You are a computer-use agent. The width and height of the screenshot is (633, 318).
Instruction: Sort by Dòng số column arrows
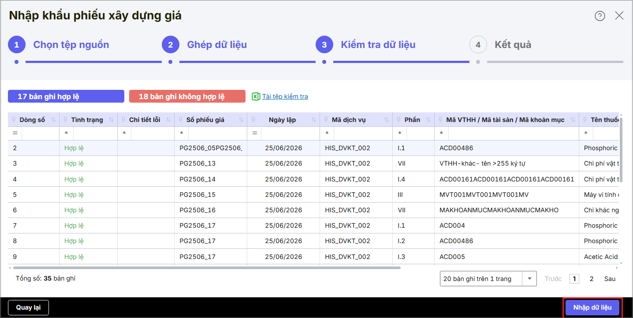(x=53, y=120)
